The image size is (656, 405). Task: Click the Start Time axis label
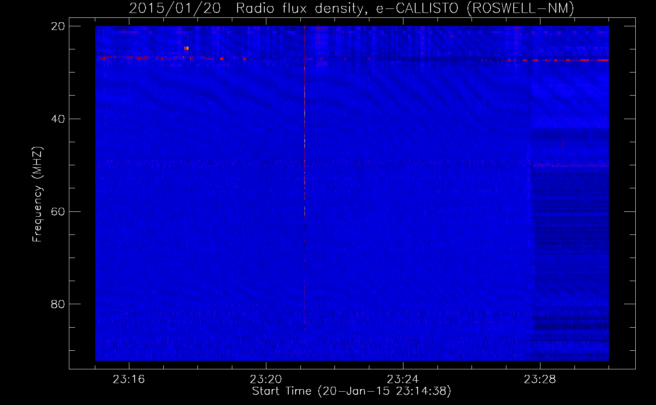pos(352,391)
